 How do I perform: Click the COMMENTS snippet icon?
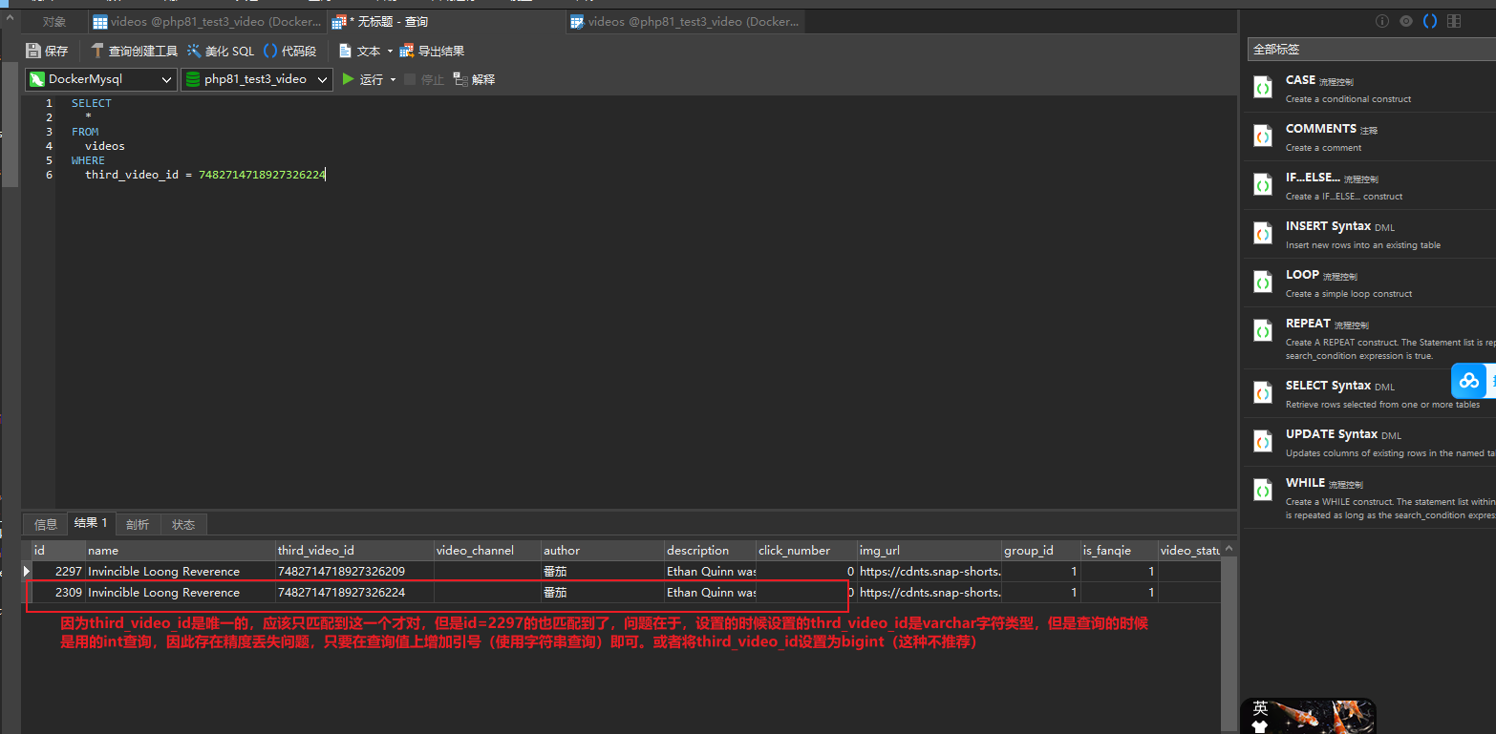(1263, 136)
